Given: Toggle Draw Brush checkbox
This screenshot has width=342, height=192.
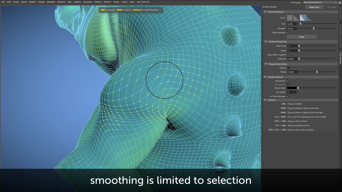Looking at the screenshot, I should click(288, 81).
